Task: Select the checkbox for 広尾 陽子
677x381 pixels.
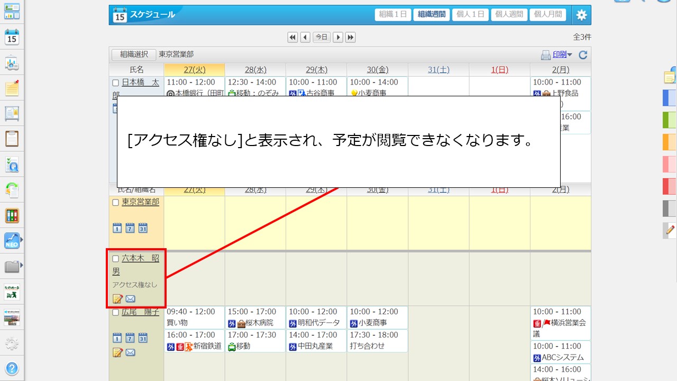Action: coord(116,313)
